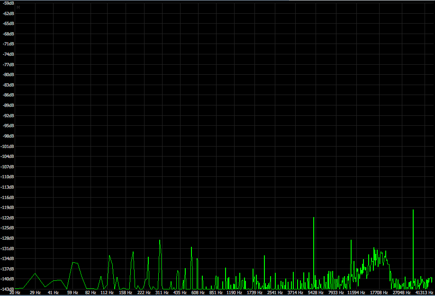Click the -107dB level label

[8, 167]
